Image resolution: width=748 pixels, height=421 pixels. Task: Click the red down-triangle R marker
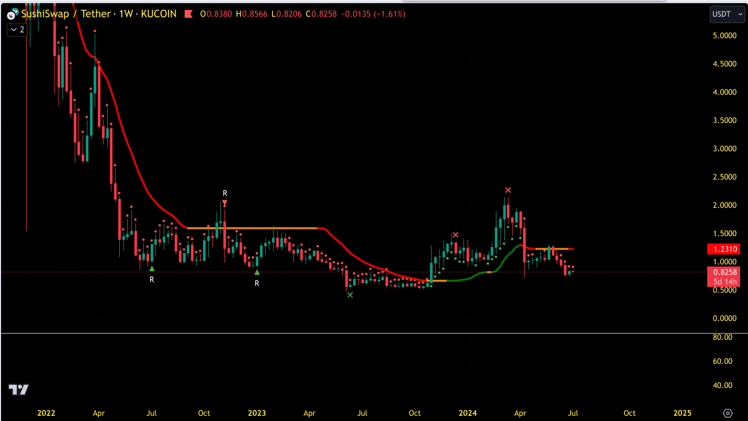[x=224, y=203]
